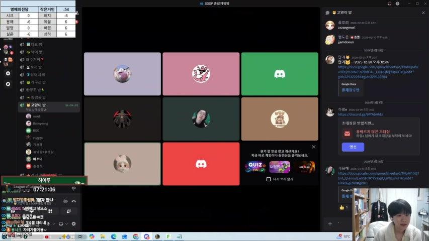Select the 개구리 방 voice channel
The height and width of the screenshot is (241, 429).
point(38,82)
